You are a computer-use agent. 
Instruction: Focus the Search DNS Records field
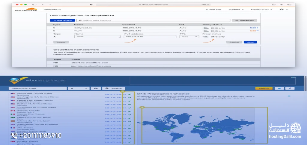[153, 20]
